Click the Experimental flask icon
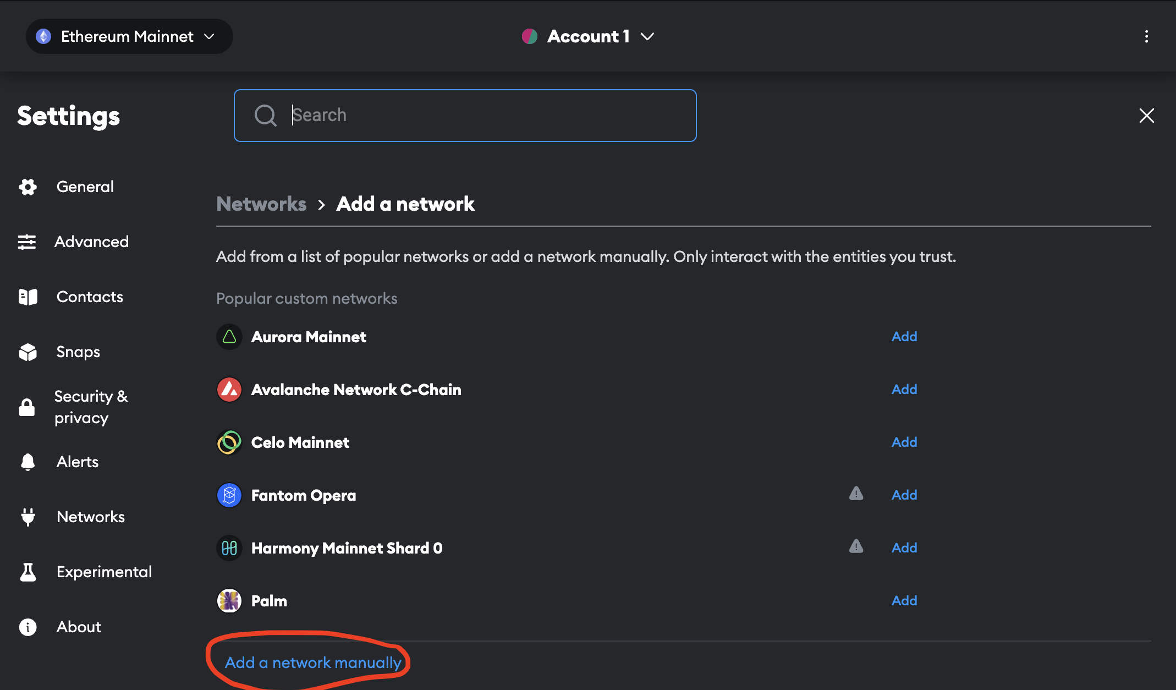1176x690 pixels. click(28, 572)
